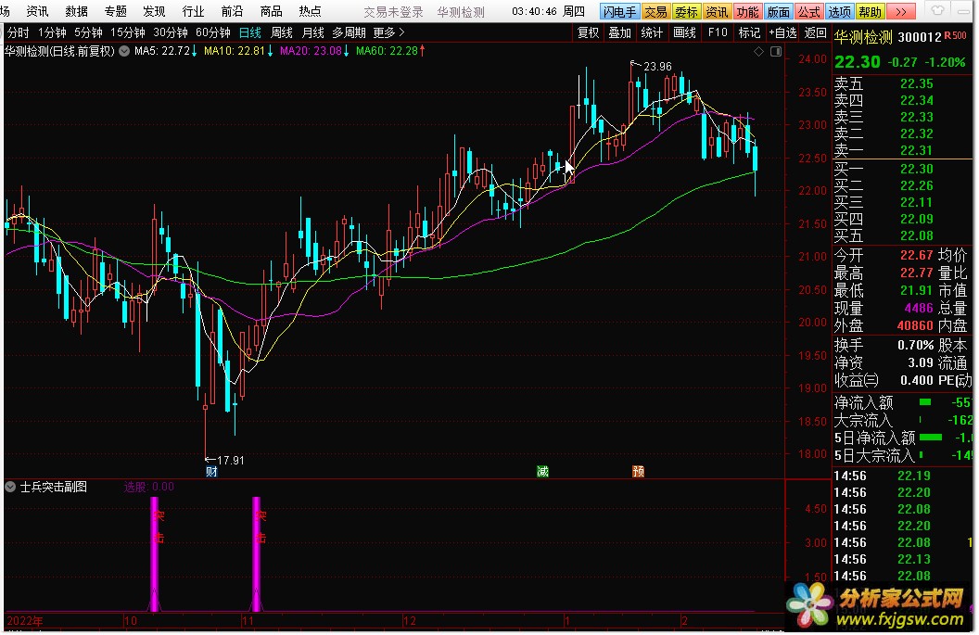The image size is (979, 635).
Task: Open the 发现 menu
Action: tap(154, 11)
